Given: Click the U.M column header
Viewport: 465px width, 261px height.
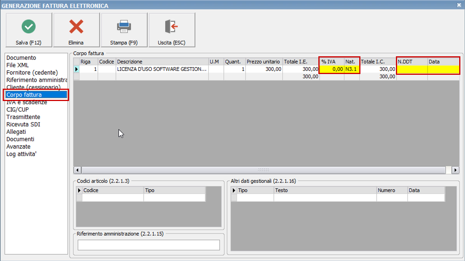Looking at the screenshot, I should [216, 62].
